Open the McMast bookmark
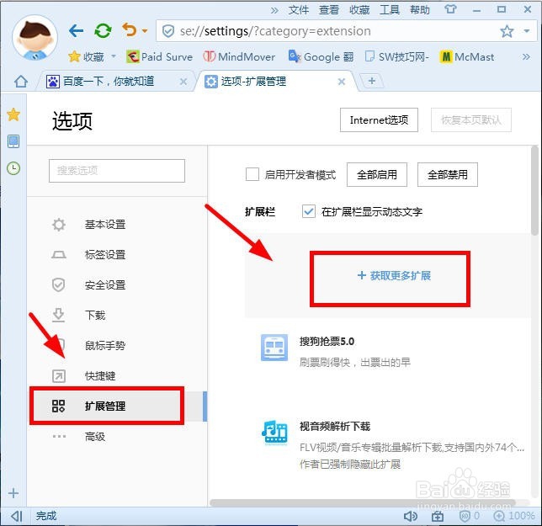Screen dimensions: 542x526 (466, 56)
